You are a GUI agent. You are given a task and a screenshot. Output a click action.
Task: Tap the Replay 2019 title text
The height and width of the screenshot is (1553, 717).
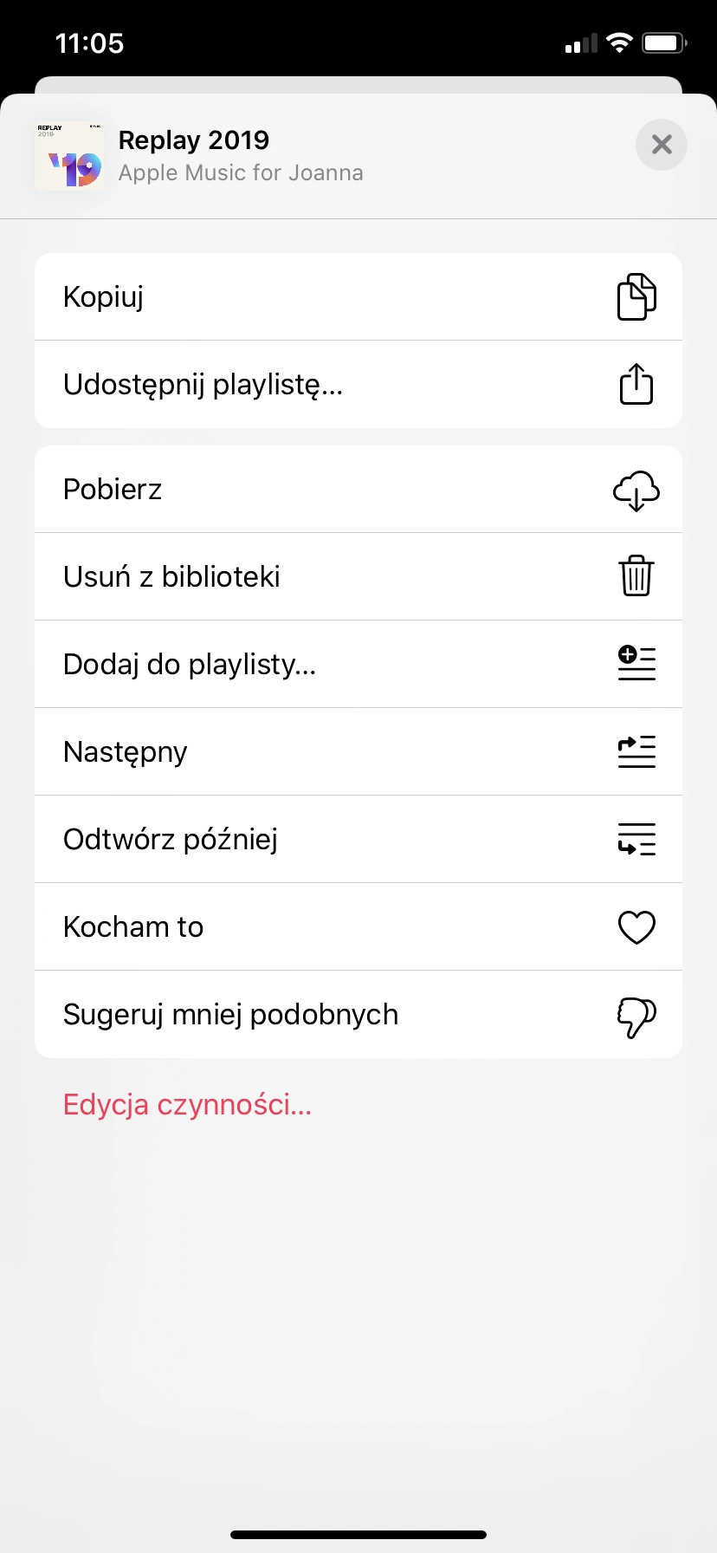click(x=194, y=140)
